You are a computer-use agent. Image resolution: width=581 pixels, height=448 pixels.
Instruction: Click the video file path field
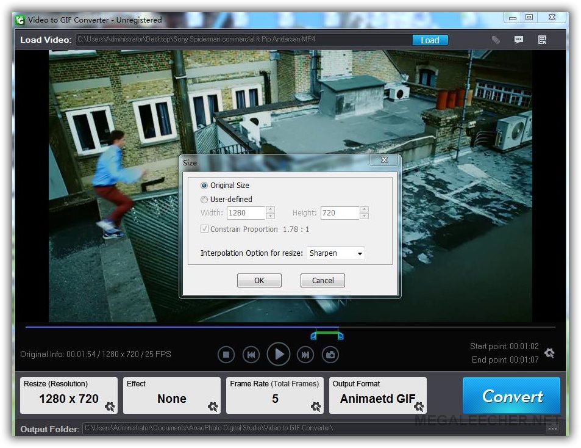[244, 39]
